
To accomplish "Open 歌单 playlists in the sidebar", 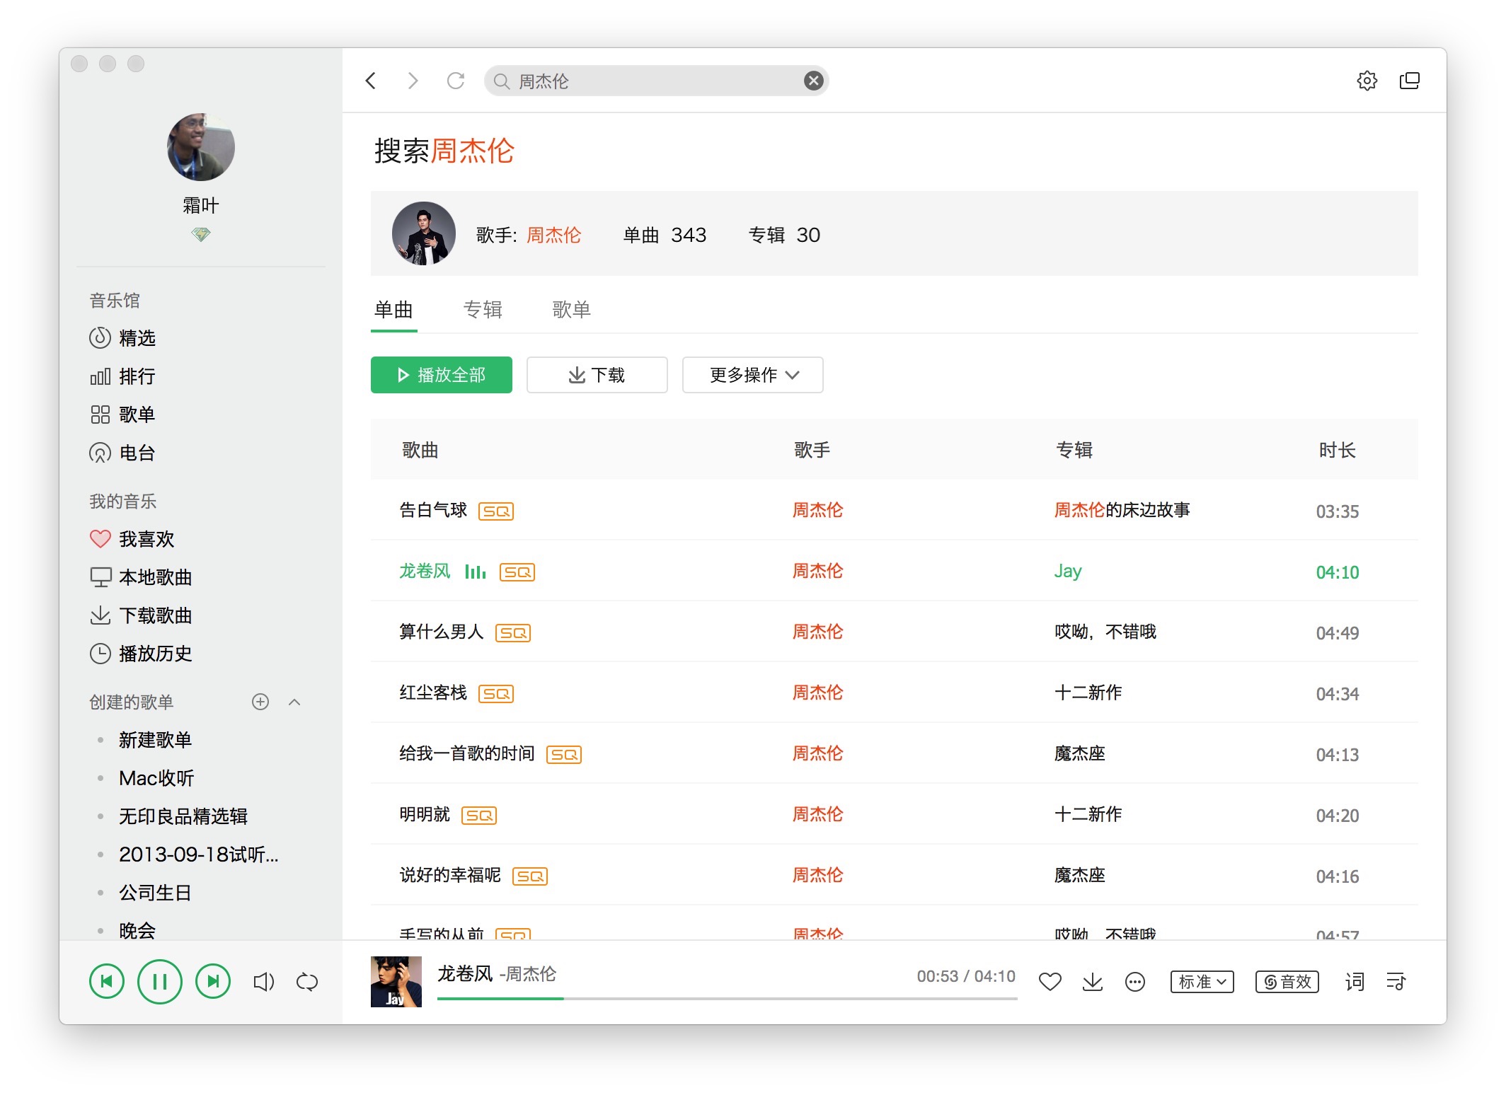I will click(123, 415).
